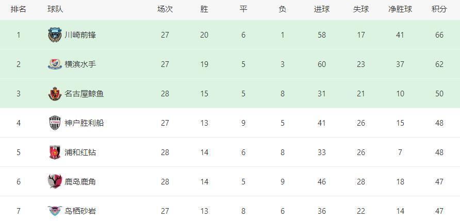Click the Urawa Reds team logo
This screenshot has height=221, width=460.
(55, 152)
